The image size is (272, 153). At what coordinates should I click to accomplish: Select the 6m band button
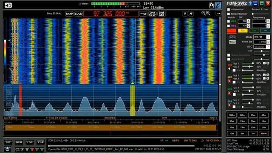point(242,133)
